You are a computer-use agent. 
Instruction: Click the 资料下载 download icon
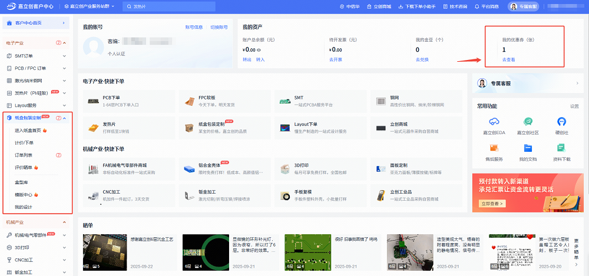[x=561, y=148]
